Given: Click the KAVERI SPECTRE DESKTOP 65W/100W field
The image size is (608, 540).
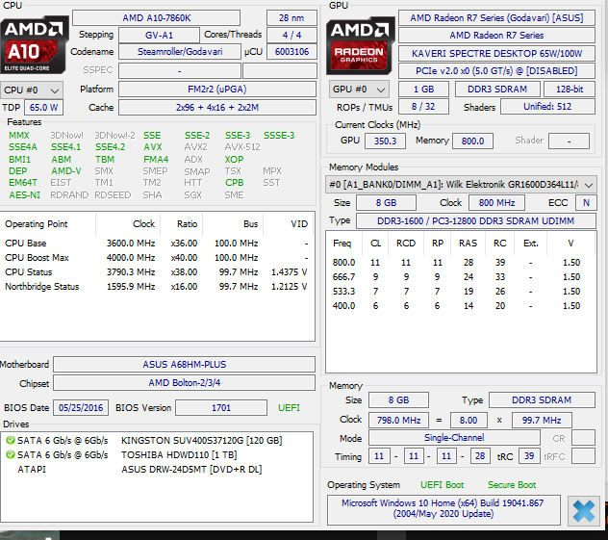Looking at the screenshot, I should point(496,54).
